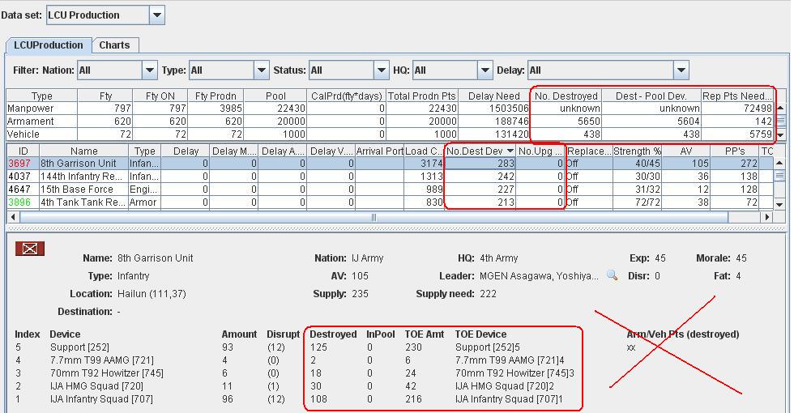The height and width of the screenshot is (413, 794).
Task: Click TOE device Support [252]5
Action: (x=487, y=347)
